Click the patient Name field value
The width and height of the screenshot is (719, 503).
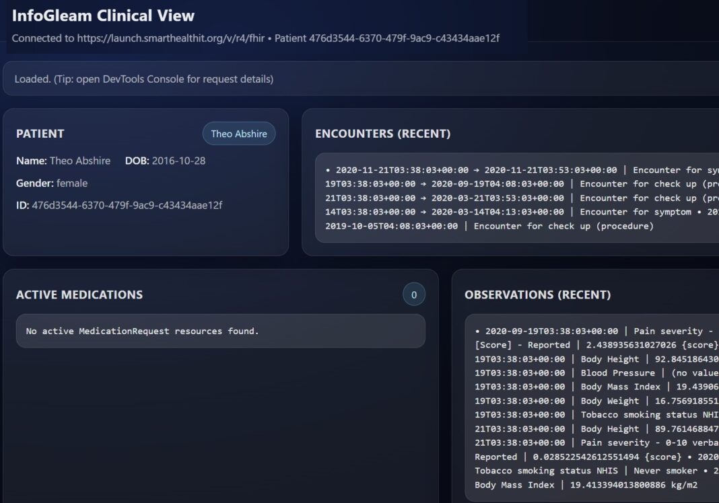(80, 161)
